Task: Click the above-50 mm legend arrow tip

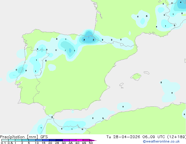Action: pyautogui.click(x=93, y=140)
